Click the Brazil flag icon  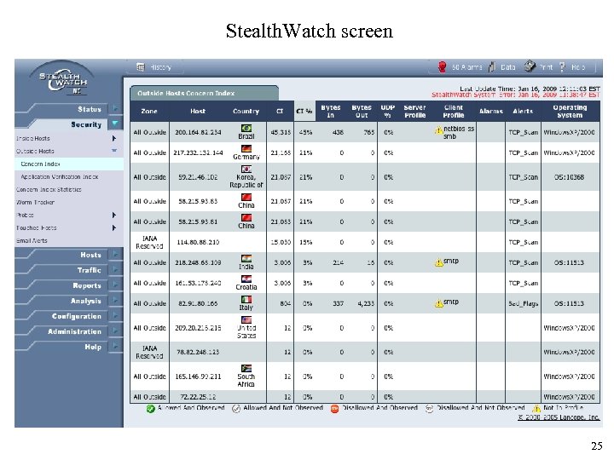(246, 129)
